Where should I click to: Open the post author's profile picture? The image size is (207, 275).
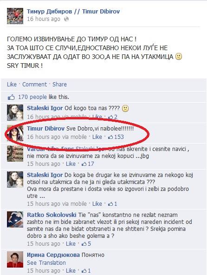click(x=15, y=16)
